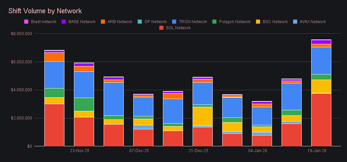This screenshot has width=347, height=162.
Task: Select the 04-Jan-26 x-axis date label
Action: point(258,150)
